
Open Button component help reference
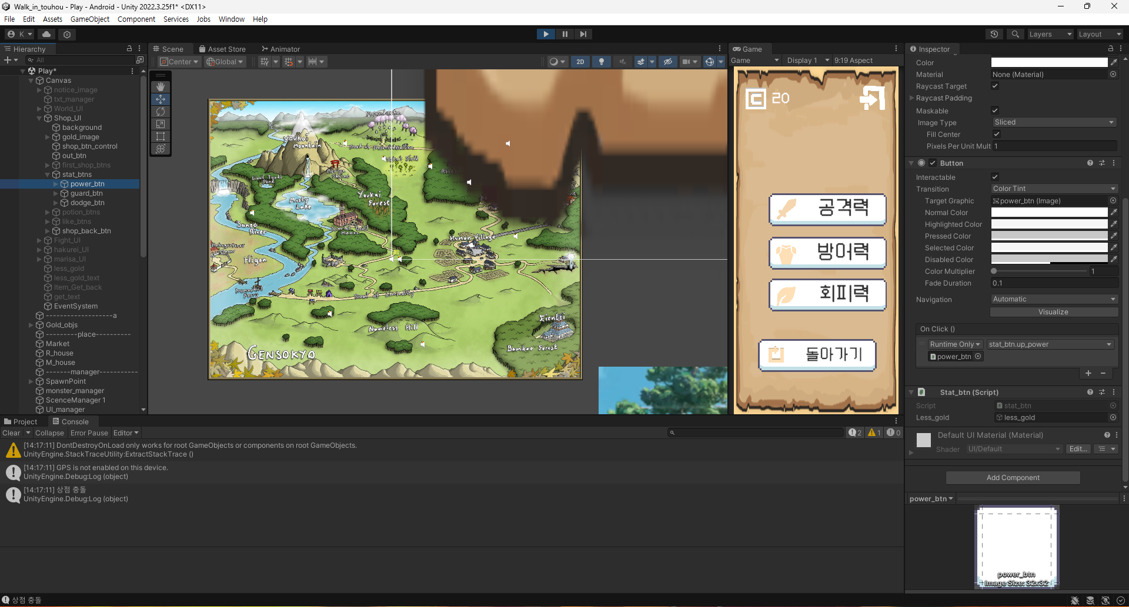click(x=1090, y=163)
